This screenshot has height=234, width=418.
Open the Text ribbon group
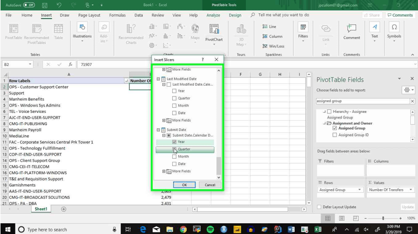click(x=375, y=32)
